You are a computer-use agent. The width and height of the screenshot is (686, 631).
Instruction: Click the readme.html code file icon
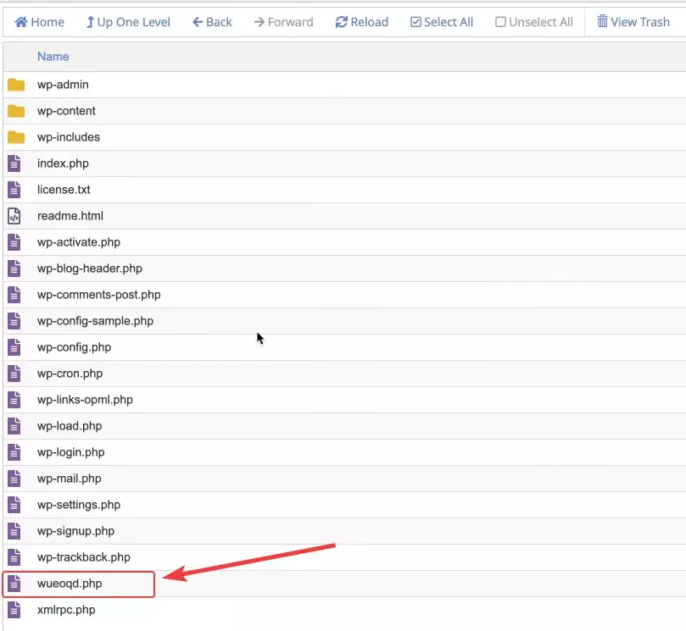tap(14, 216)
